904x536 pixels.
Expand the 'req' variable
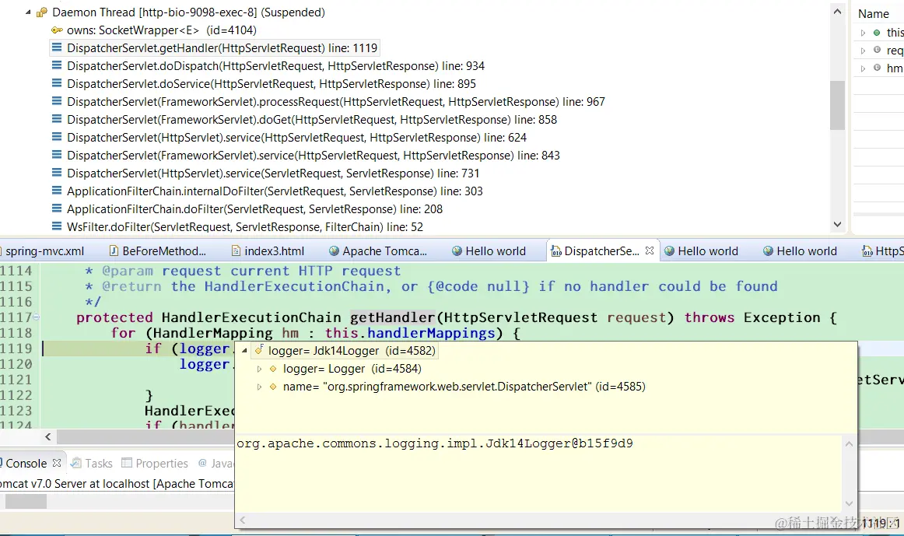tap(863, 51)
